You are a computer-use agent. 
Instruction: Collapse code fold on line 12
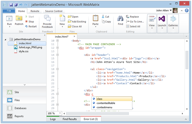tap(58, 47)
